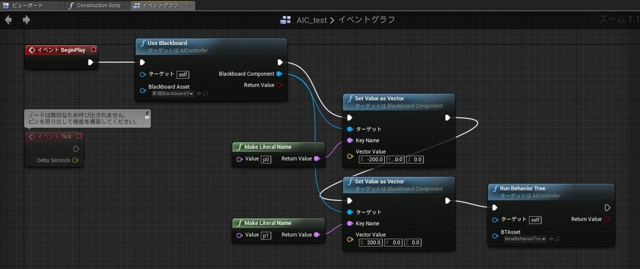Click the Tick node comment bubble pin toggle
Image resolution: width=640 pixels, height=269 pixels.
click(x=147, y=113)
